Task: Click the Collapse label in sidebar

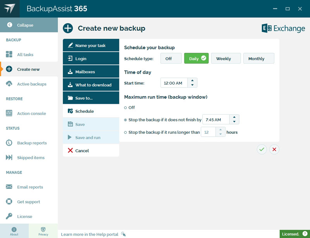Action: click(x=25, y=25)
